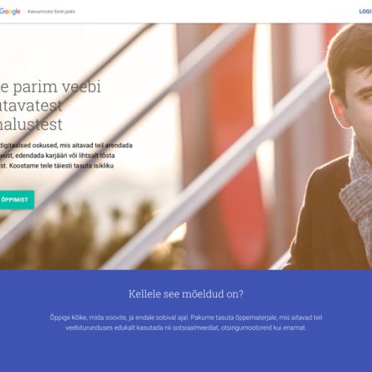The image size is (372, 372).
Task: Open the Kasvumootor Eesti jaoks title link
Action: click(x=51, y=12)
